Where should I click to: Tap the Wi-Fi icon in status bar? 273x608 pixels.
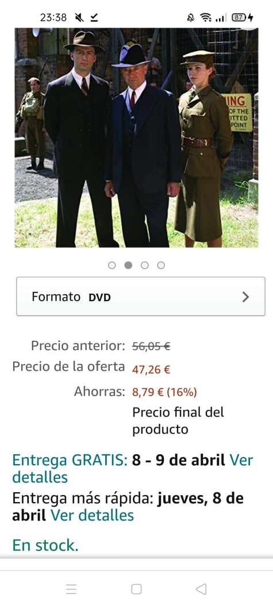click(206, 17)
